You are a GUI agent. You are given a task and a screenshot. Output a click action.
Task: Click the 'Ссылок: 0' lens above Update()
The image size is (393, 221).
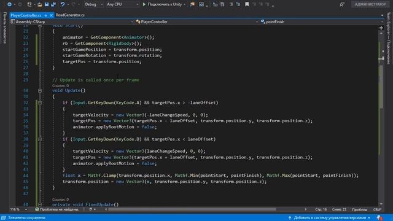coord(60,86)
